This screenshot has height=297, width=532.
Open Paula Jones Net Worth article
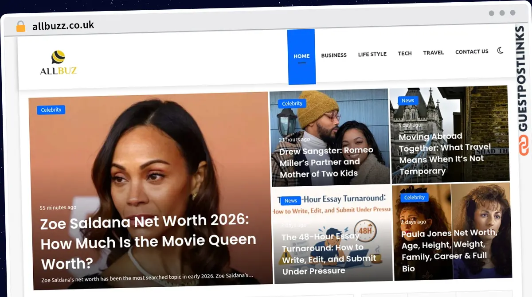[x=449, y=250]
